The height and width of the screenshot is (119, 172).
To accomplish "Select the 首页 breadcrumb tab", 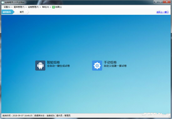I will 22,12.
